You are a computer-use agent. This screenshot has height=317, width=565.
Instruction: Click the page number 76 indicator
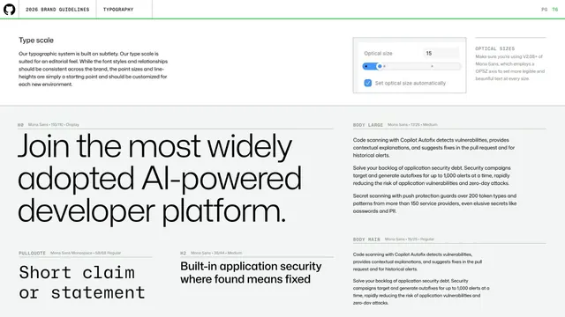tap(555, 10)
